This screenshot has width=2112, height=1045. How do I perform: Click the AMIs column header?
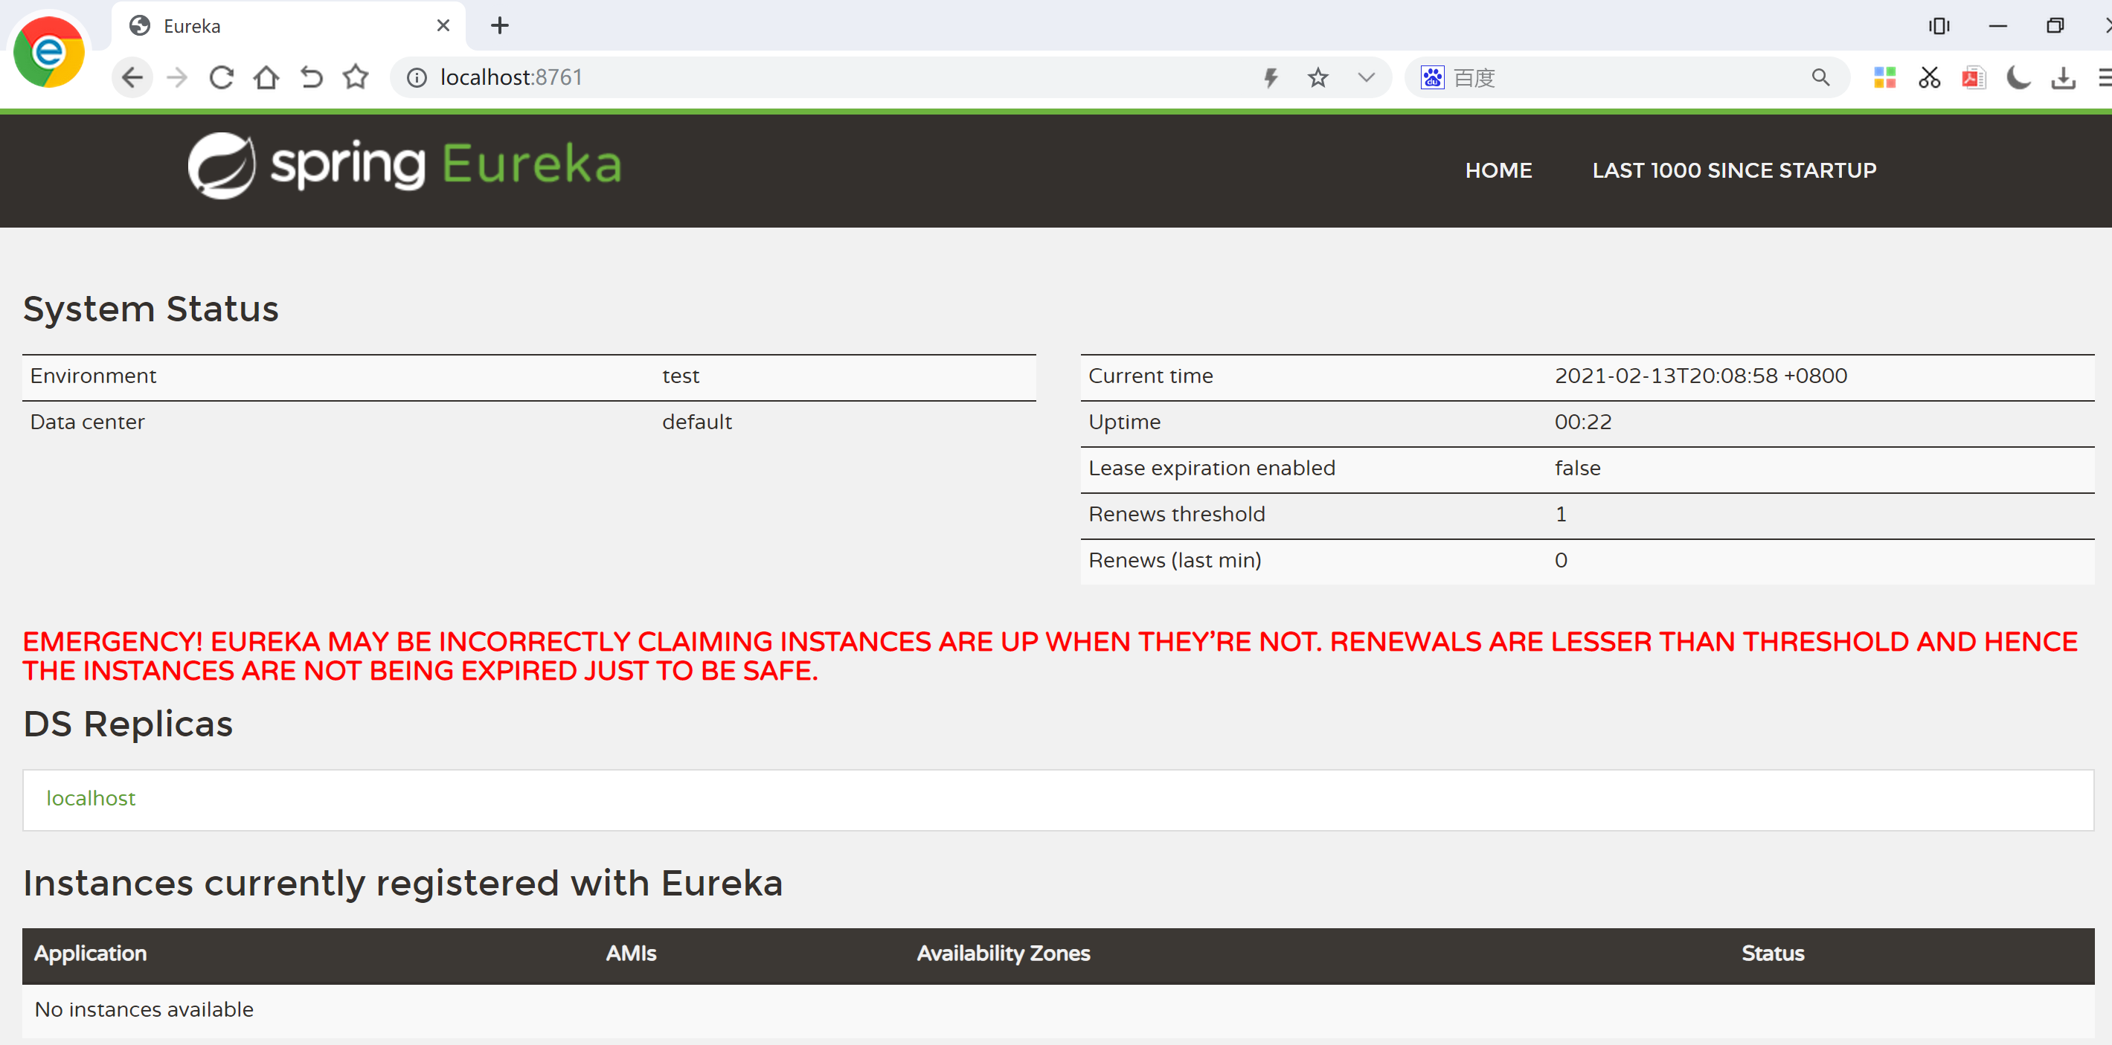(x=631, y=954)
